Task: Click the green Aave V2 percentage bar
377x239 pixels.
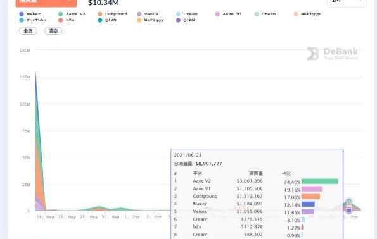Action: coord(320,181)
